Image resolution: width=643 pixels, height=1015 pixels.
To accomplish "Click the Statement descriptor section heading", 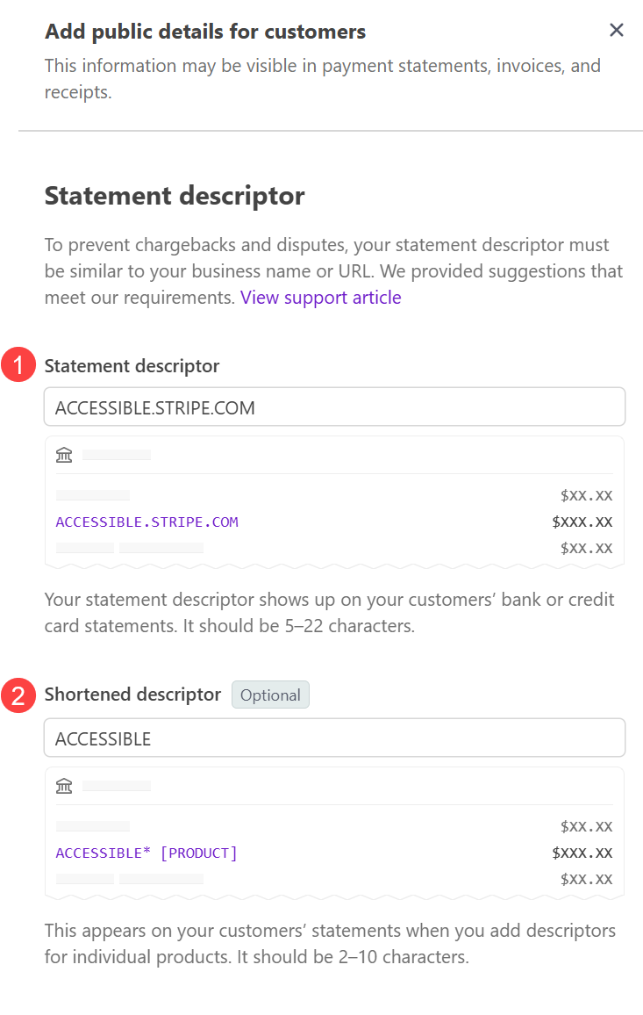I will click(x=175, y=196).
